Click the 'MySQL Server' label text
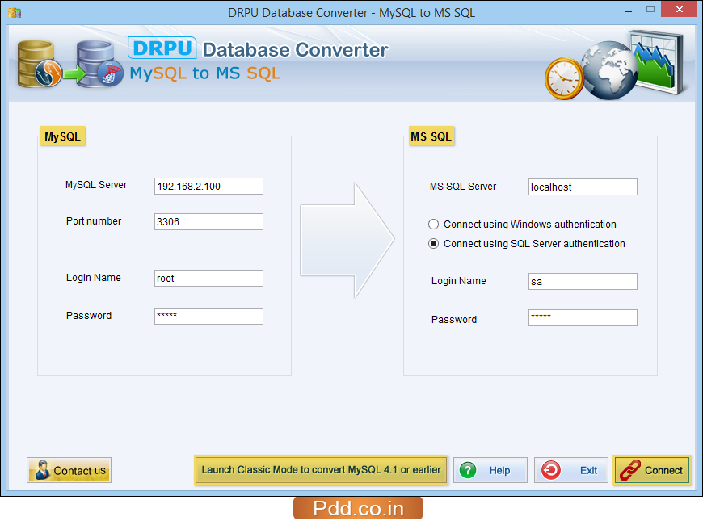This screenshot has width=703, height=525. tap(96, 185)
